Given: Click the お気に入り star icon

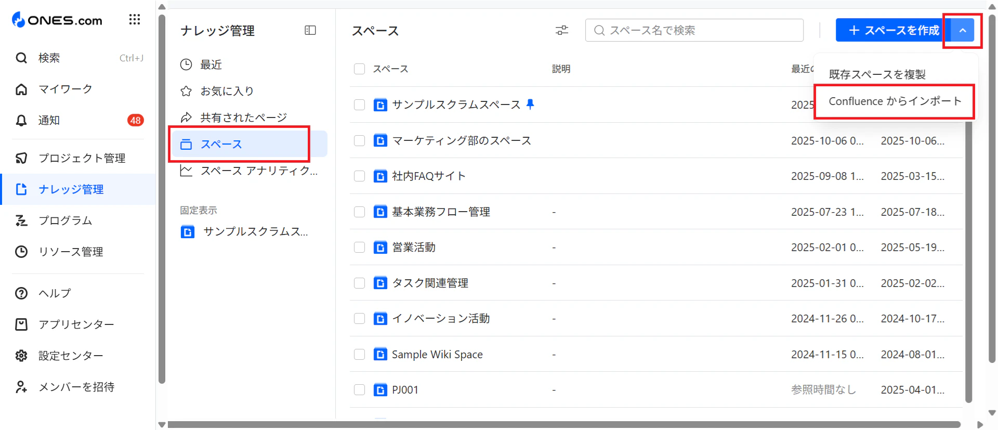Looking at the screenshot, I should click(x=186, y=91).
